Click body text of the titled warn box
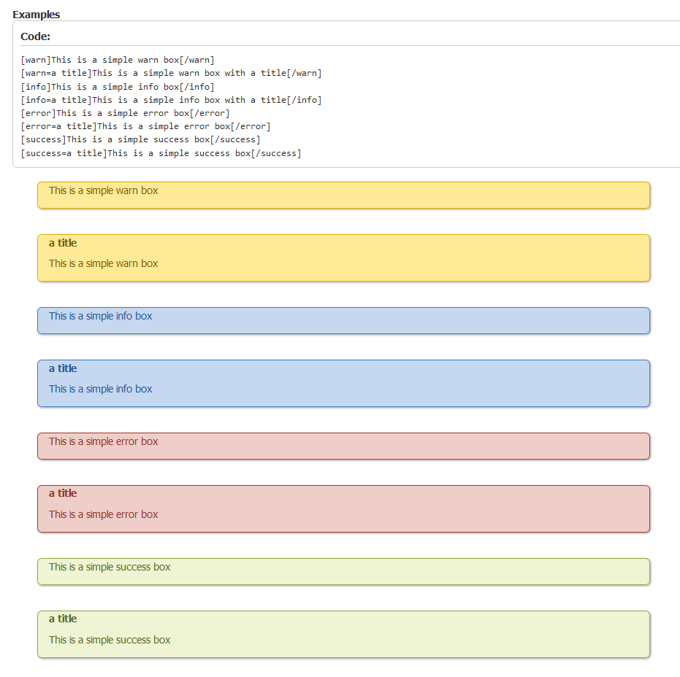This screenshot has width=680, height=677. tap(104, 263)
